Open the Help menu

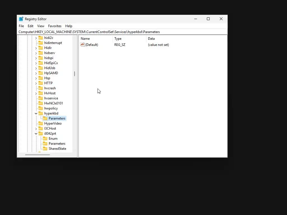[x=69, y=26]
